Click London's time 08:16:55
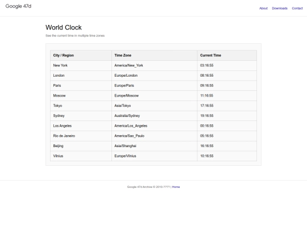Screen dimensions: 307x230 point(206,76)
